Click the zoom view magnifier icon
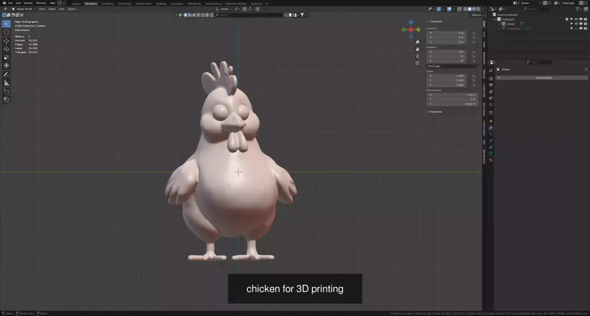 (417, 42)
